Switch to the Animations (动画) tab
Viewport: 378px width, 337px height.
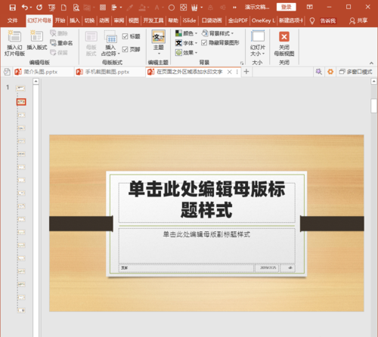pos(104,20)
